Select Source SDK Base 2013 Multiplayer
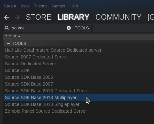The height and width of the screenshot is (124, 154). 79,98
